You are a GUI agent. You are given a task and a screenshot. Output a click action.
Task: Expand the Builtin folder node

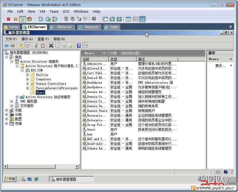27,75
